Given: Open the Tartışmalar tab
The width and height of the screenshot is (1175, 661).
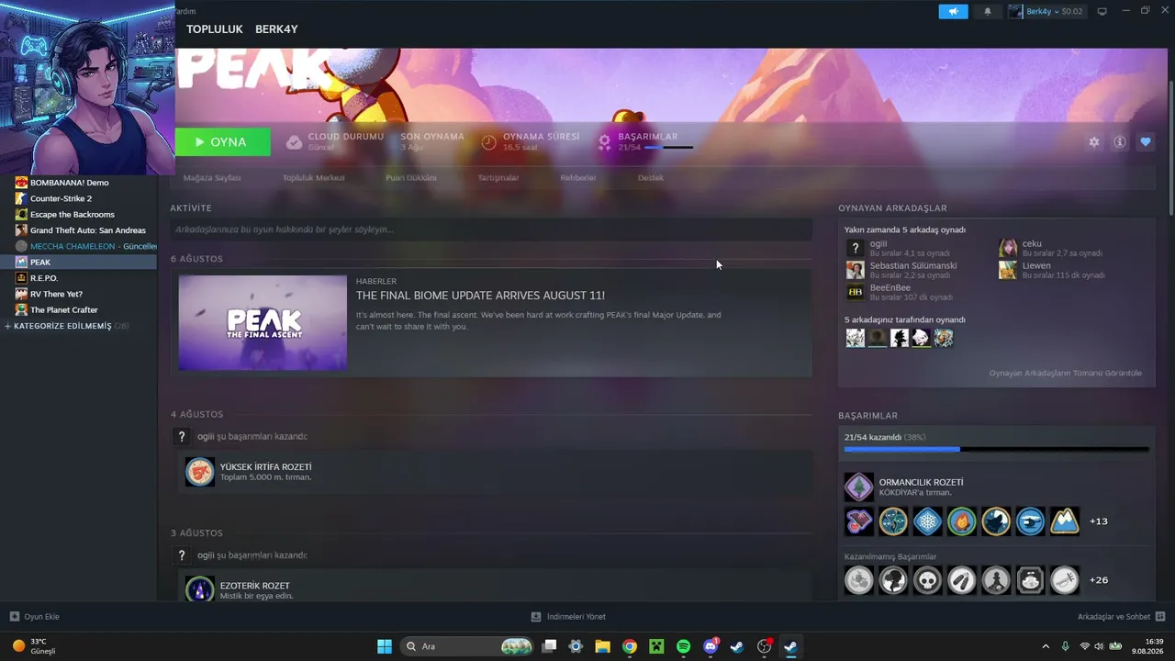Looking at the screenshot, I should tap(498, 178).
